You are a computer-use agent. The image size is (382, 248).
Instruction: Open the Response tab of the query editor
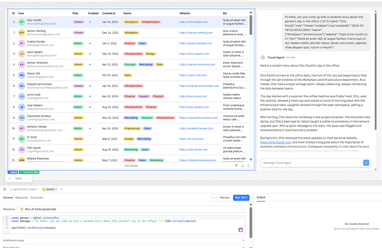(x=22, y=198)
